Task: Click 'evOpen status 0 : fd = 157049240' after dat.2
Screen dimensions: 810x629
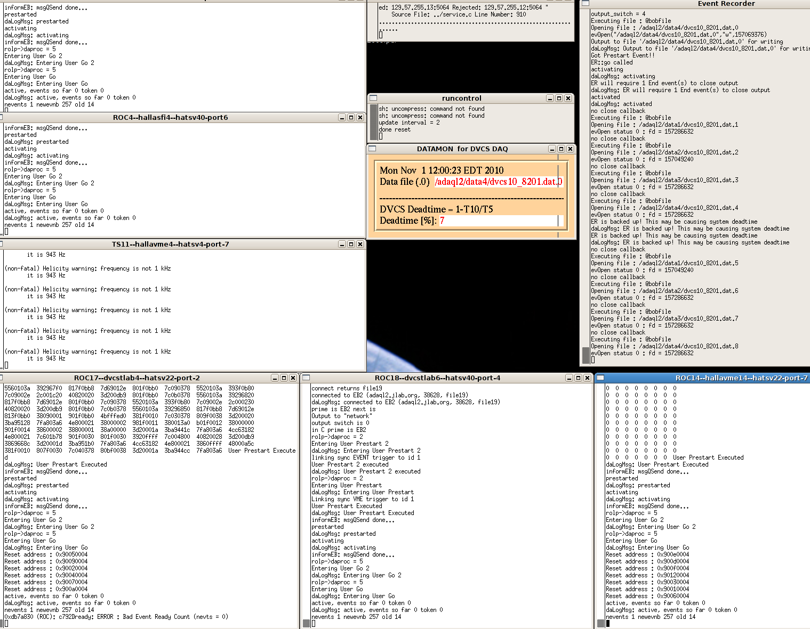Action: pyautogui.click(x=642, y=159)
